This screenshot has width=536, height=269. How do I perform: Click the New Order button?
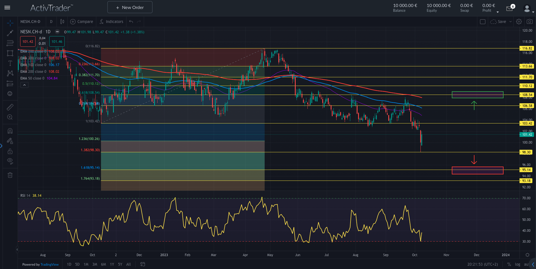pyautogui.click(x=130, y=7)
